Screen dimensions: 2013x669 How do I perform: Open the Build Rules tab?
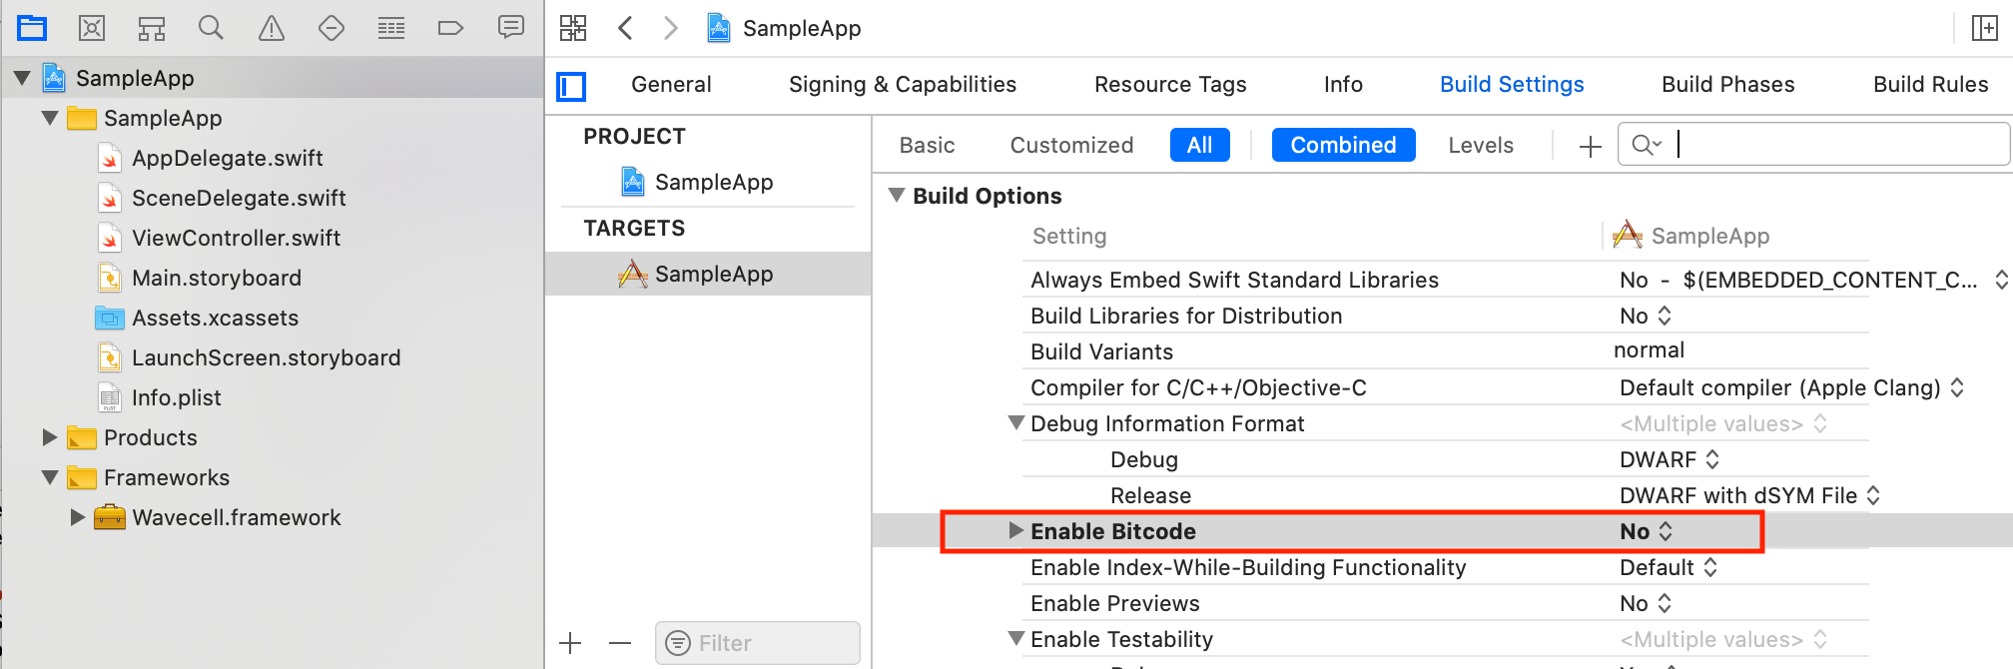pos(1930,85)
